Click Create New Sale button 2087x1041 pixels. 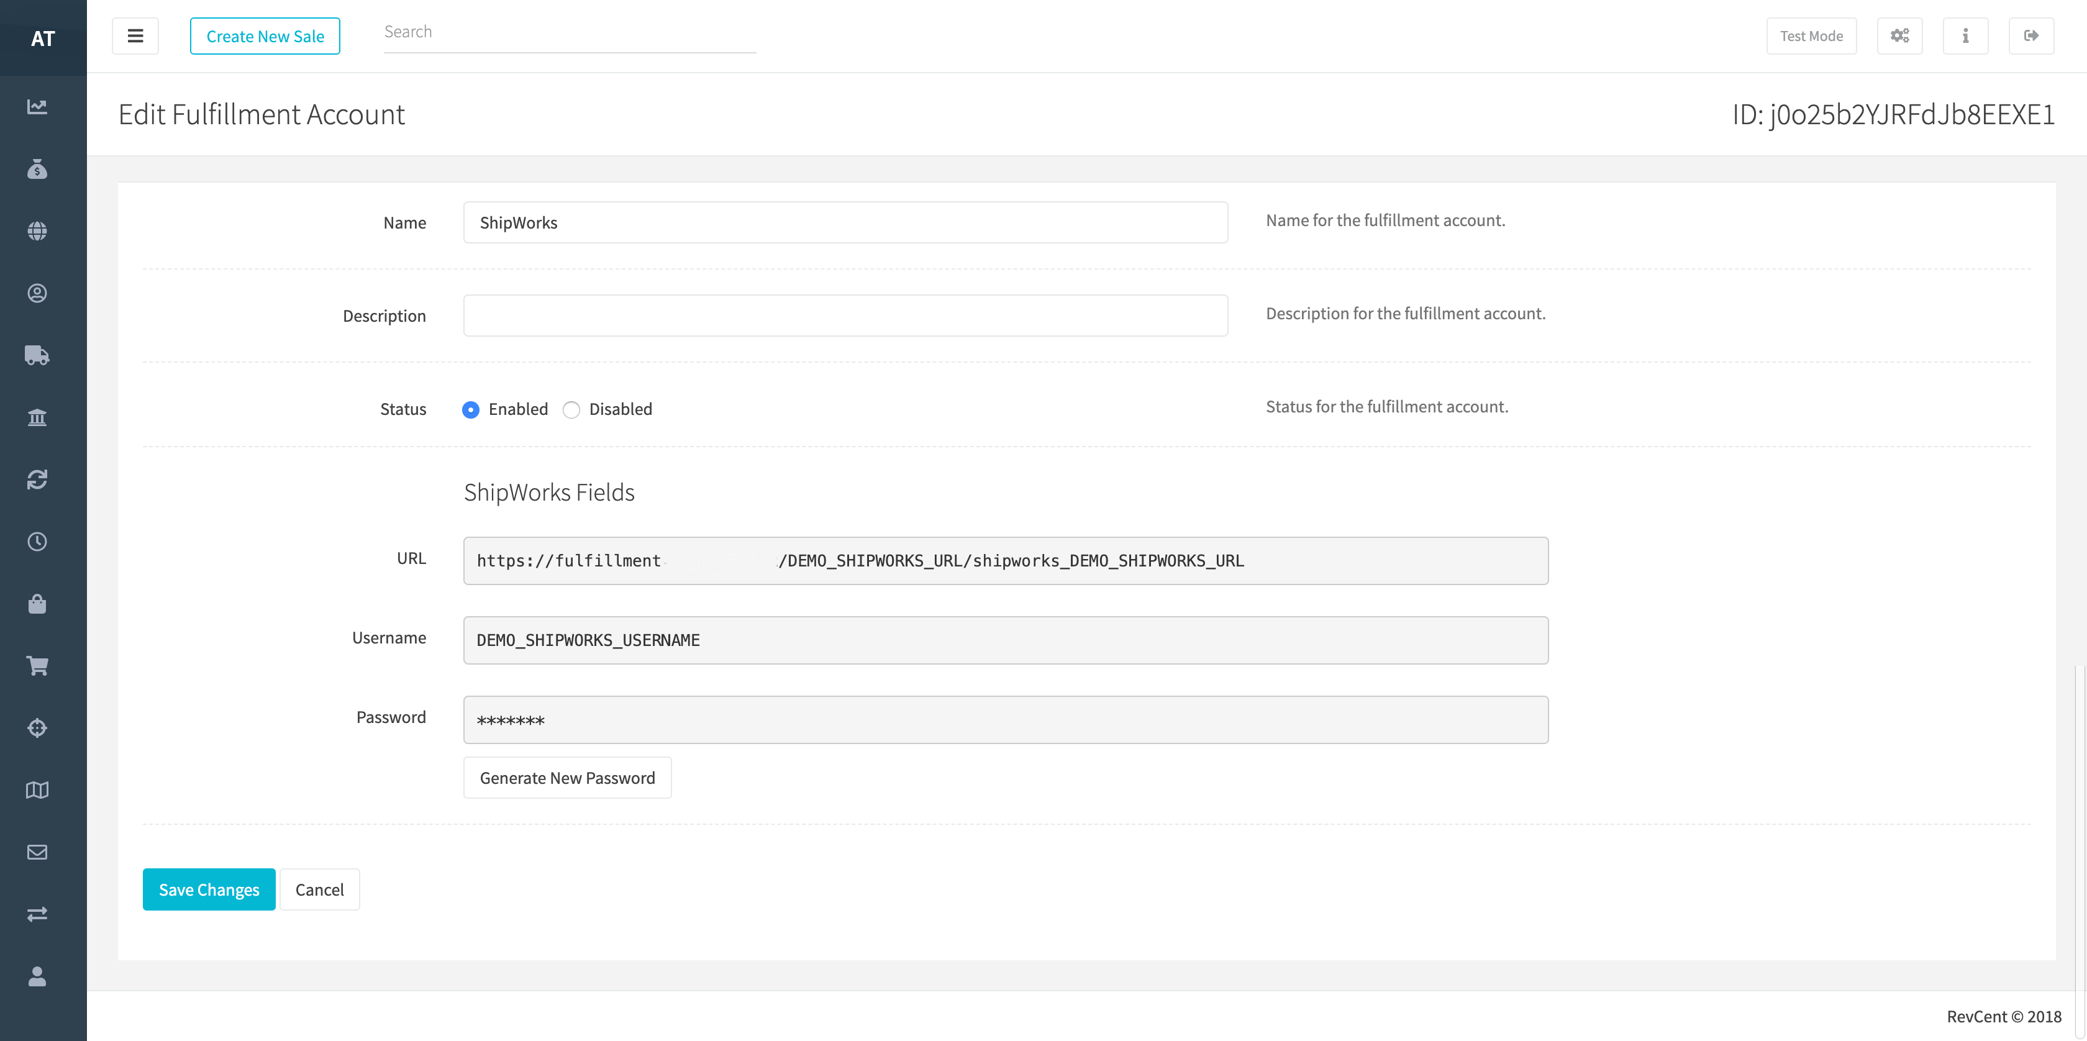(x=265, y=35)
